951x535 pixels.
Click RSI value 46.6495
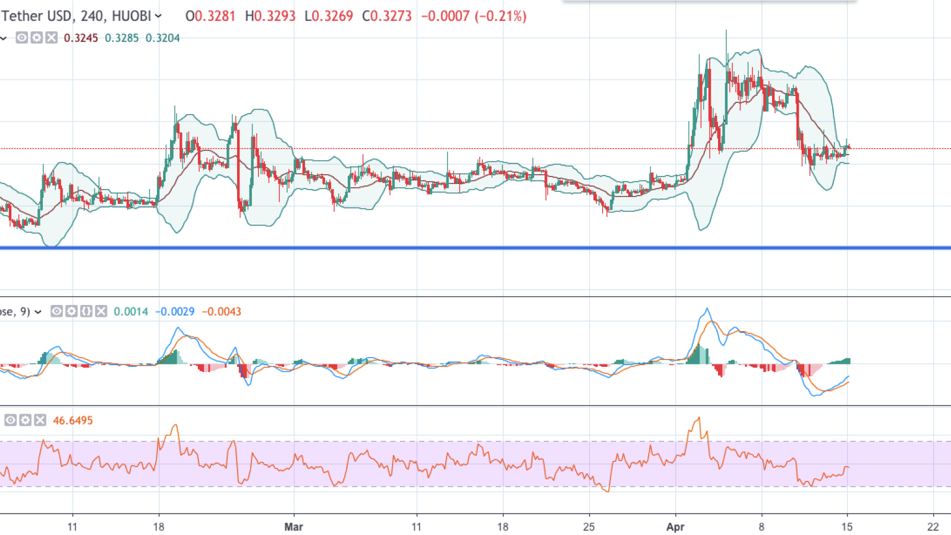pos(73,420)
